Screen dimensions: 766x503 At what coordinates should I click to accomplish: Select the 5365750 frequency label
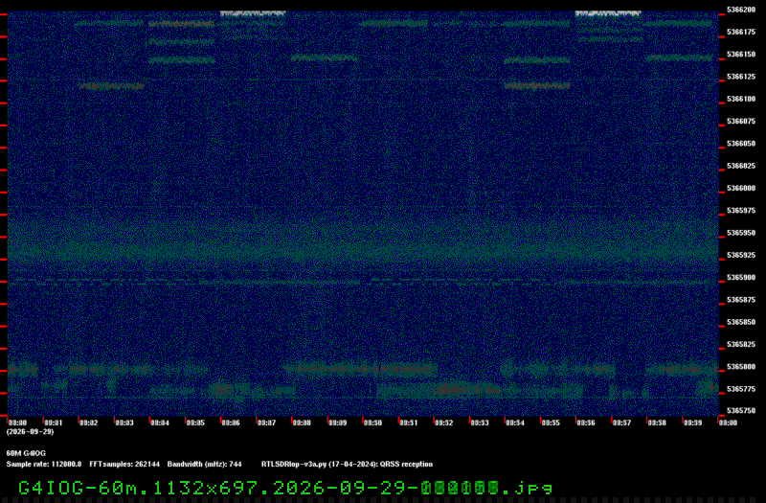click(x=741, y=411)
